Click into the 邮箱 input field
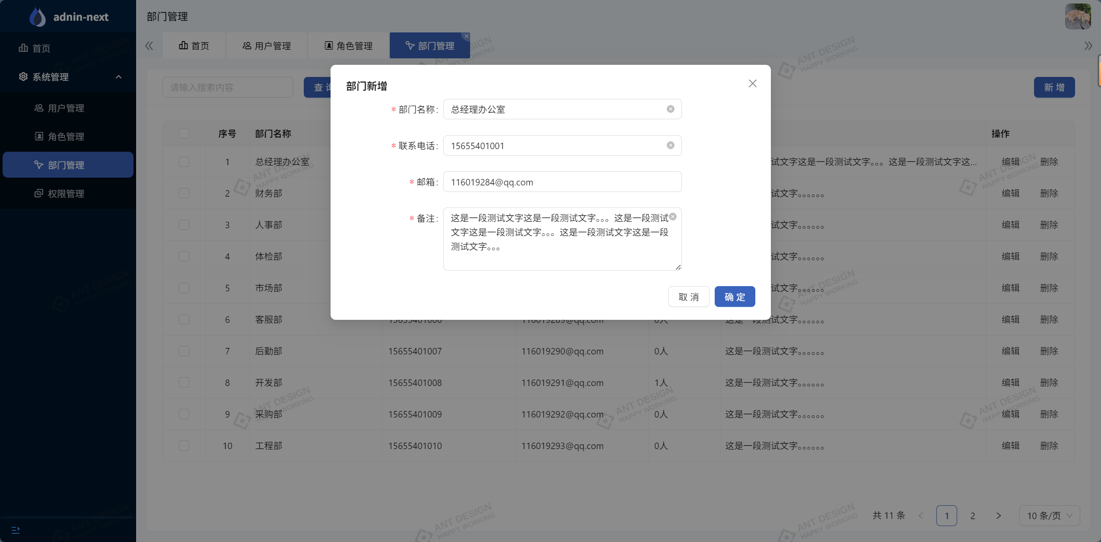1101x542 pixels. tap(562, 182)
